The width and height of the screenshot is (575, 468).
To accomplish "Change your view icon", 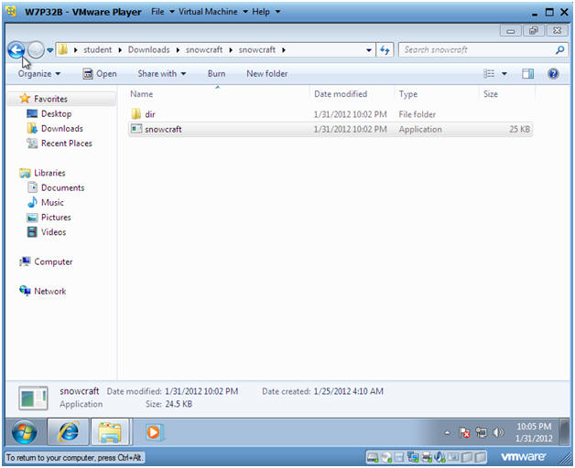I will click(x=489, y=74).
